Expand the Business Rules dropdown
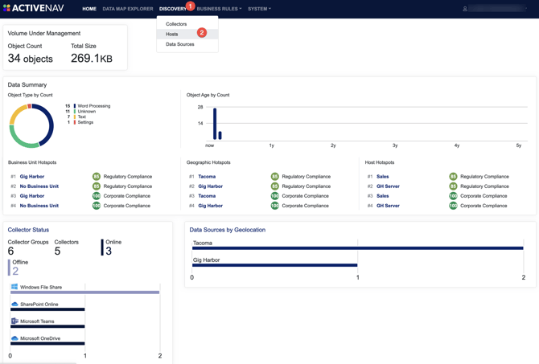Image resolution: width=539 pixels, height=364 pixels. tap(219, 9)
